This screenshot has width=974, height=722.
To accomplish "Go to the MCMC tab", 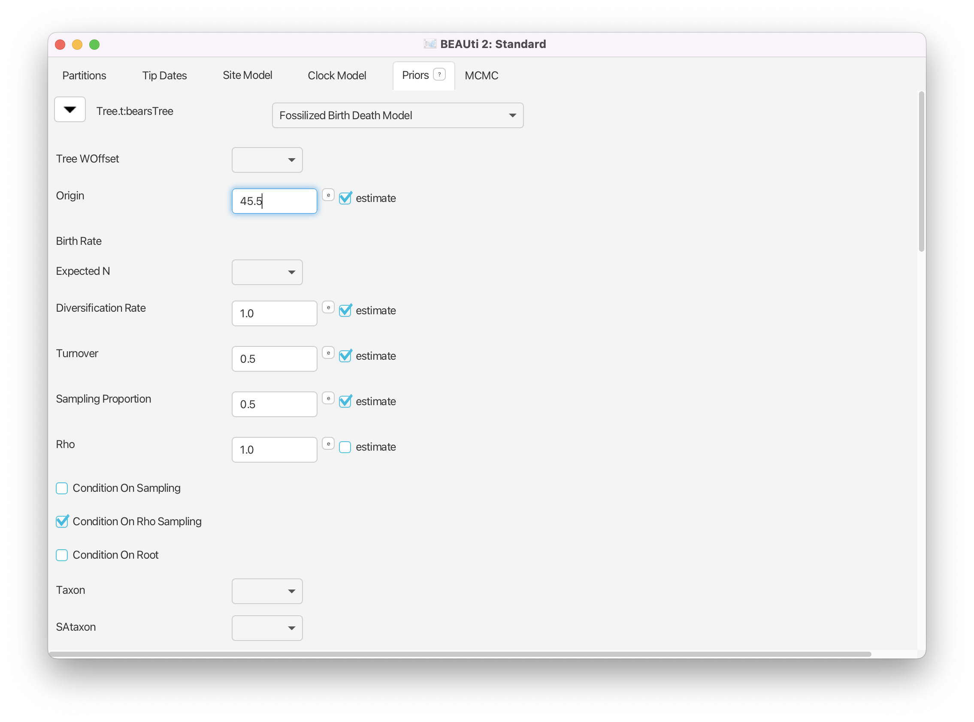I will (481, 75).
